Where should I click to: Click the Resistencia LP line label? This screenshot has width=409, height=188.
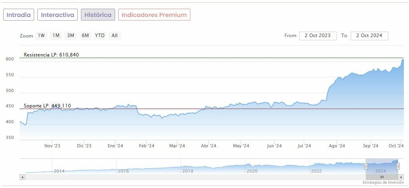point(51,55)
